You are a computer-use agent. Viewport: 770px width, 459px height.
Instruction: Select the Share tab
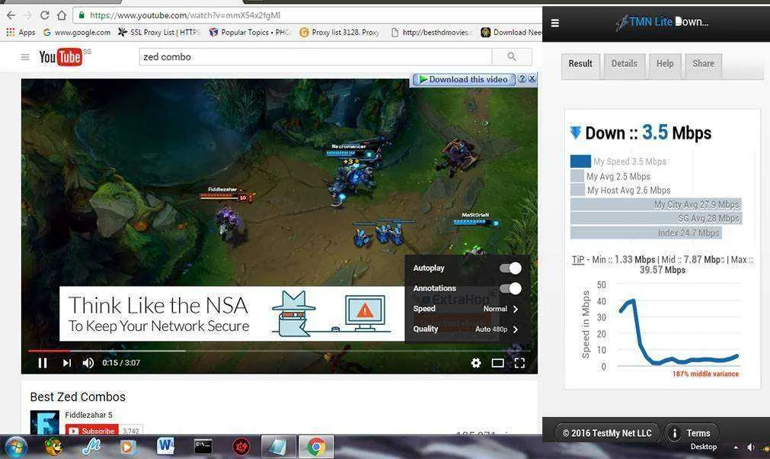pos(703,64)
